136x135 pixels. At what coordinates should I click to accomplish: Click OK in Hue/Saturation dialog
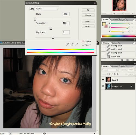[x=88, y=10]
